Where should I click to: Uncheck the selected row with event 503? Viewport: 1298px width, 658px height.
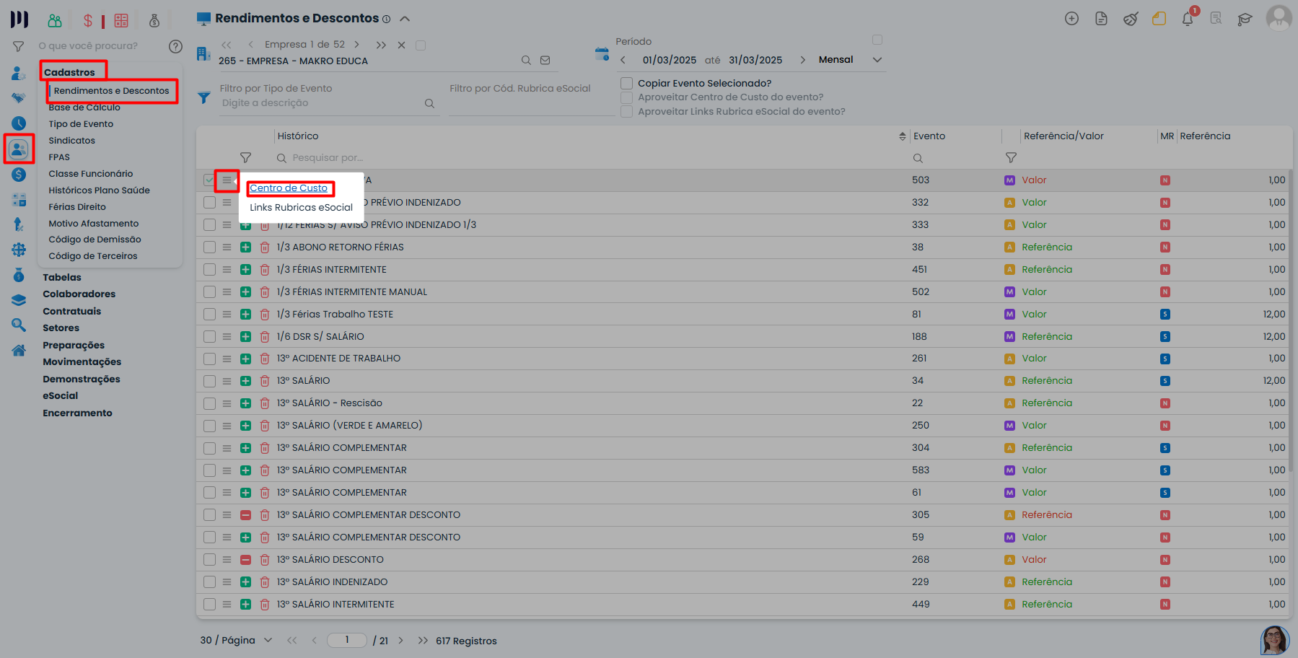pos(209,180)
